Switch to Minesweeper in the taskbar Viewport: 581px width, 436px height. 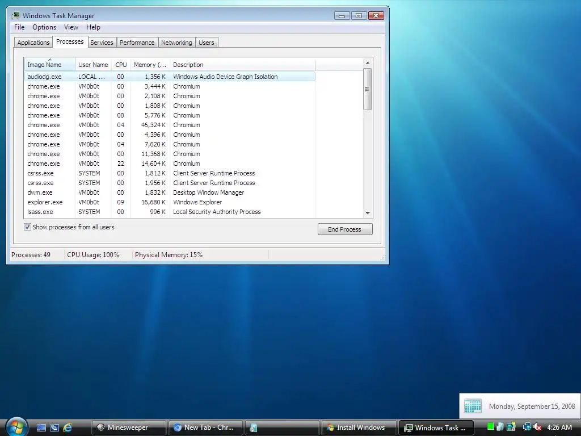pos(129,427)
